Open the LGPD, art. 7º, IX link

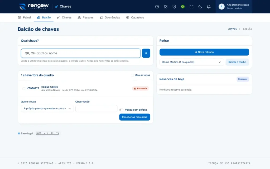pos(47,133)
